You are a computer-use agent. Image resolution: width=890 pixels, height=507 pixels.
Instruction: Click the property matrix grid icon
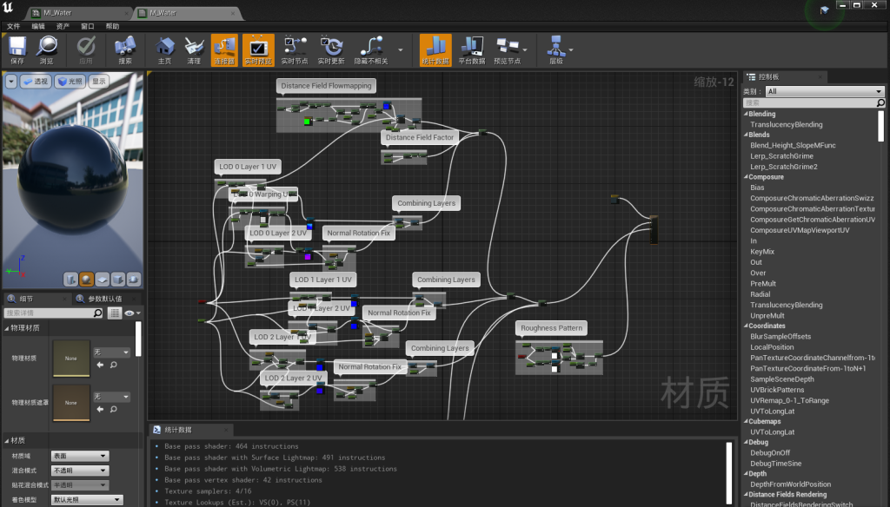[x=115, y=313]
